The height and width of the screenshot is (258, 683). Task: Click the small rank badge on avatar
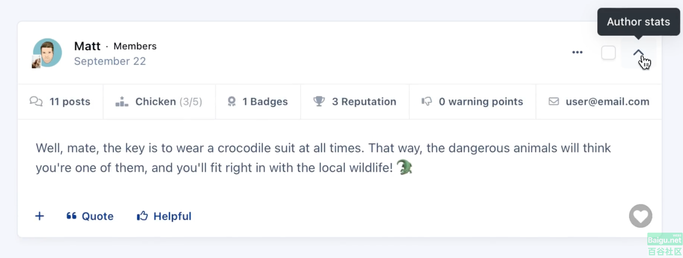pyautogui.click(x=36, y=62)
